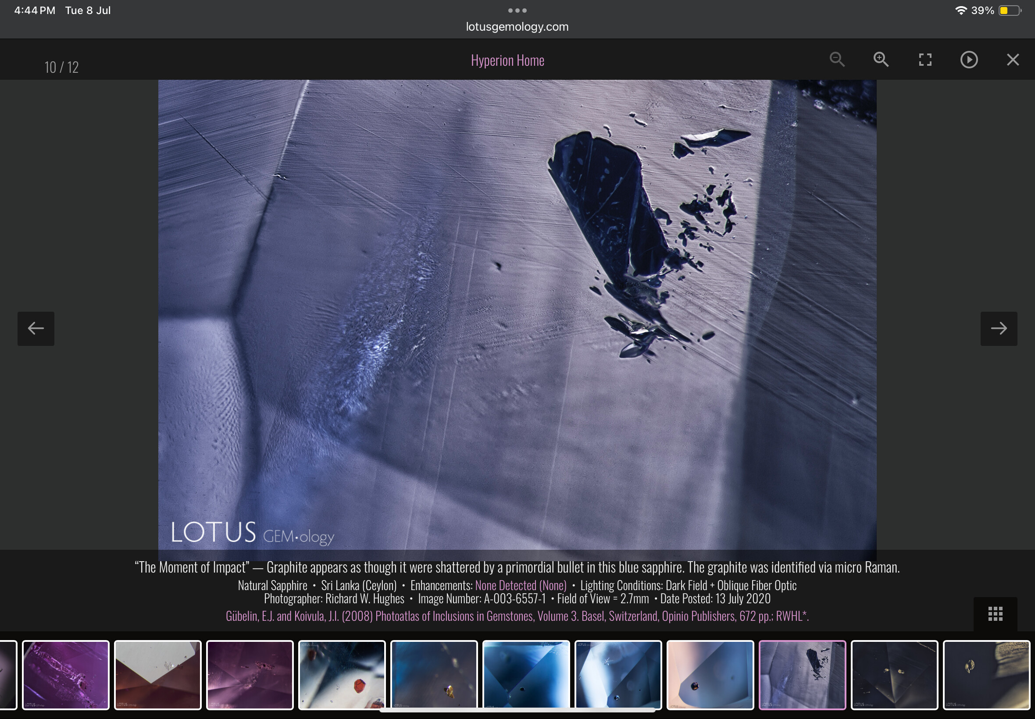The image size is (1035, 719).
Task: Click 'Lighting Conditions: Dark Field + Oblique Fiber Optic'
Action: pos(688,585)
